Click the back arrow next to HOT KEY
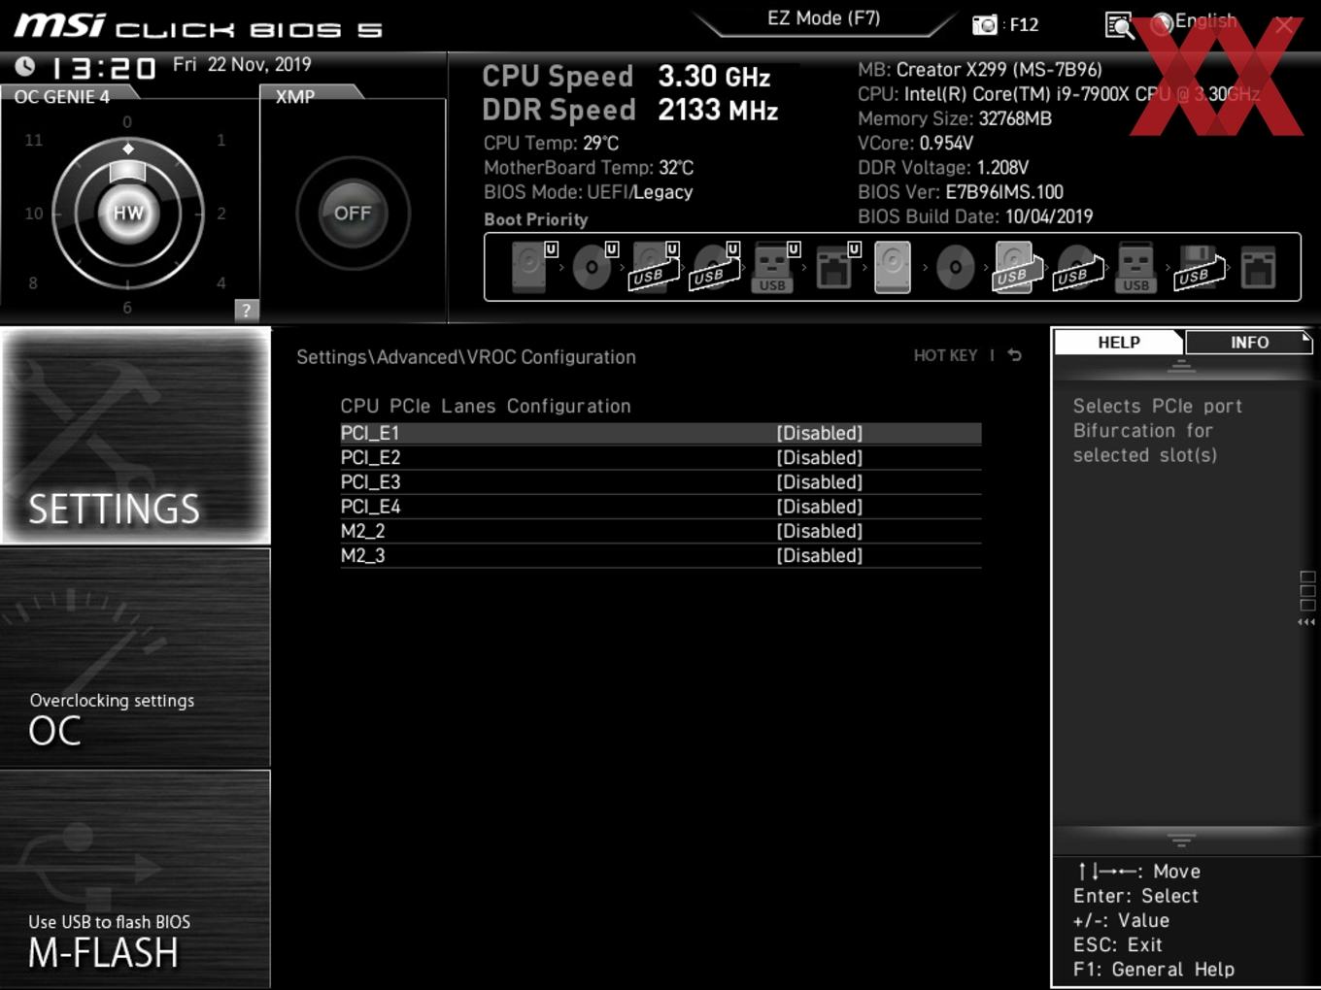 (x=1014, y=355)
